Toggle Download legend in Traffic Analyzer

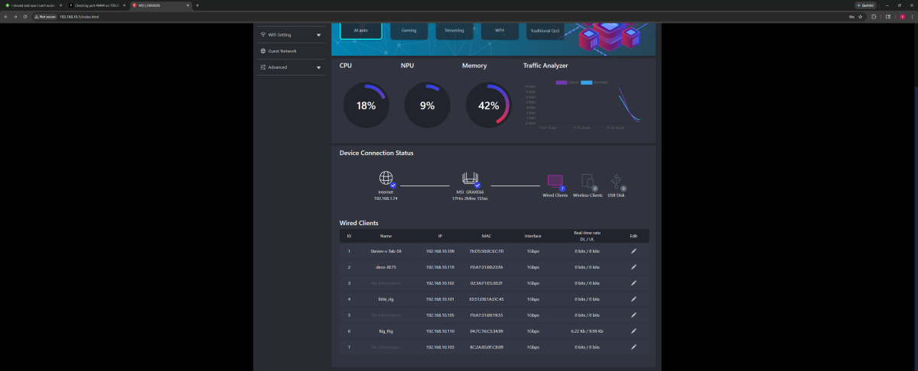tap(594, 82)
